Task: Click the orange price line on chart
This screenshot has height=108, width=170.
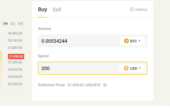Action: point(1,54)
